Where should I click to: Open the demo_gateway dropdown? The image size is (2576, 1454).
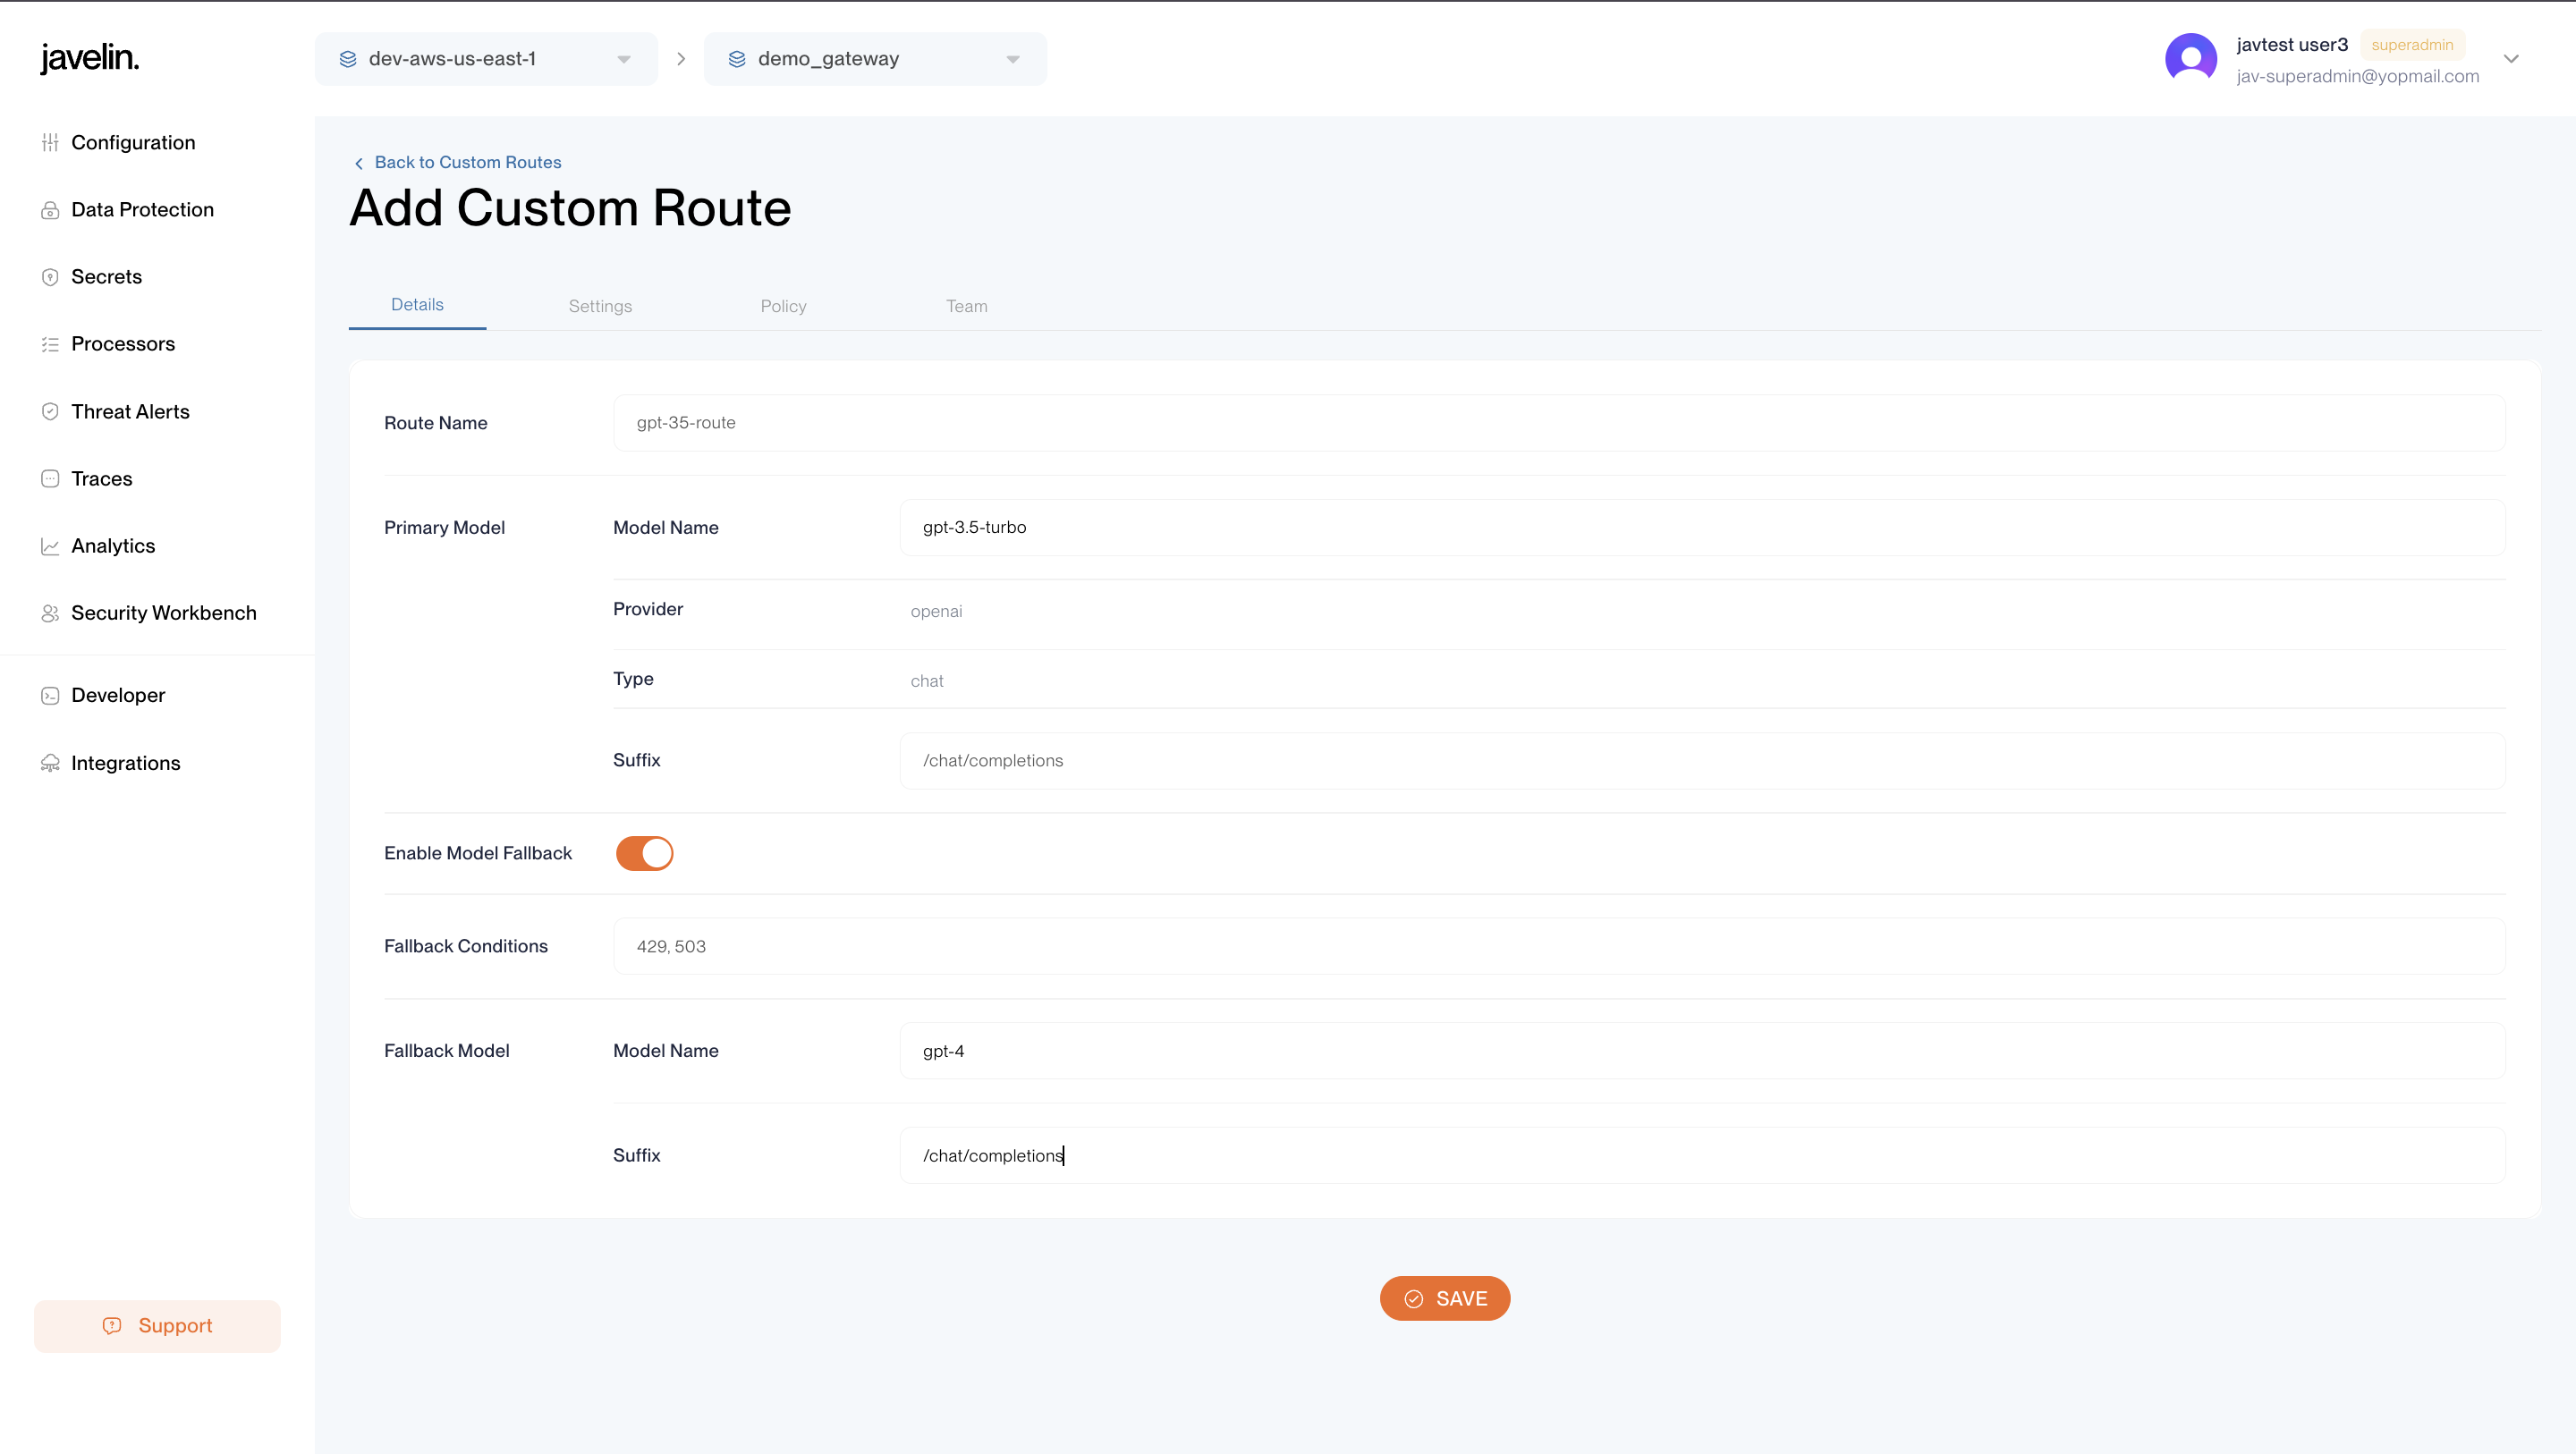click(875, 59)
